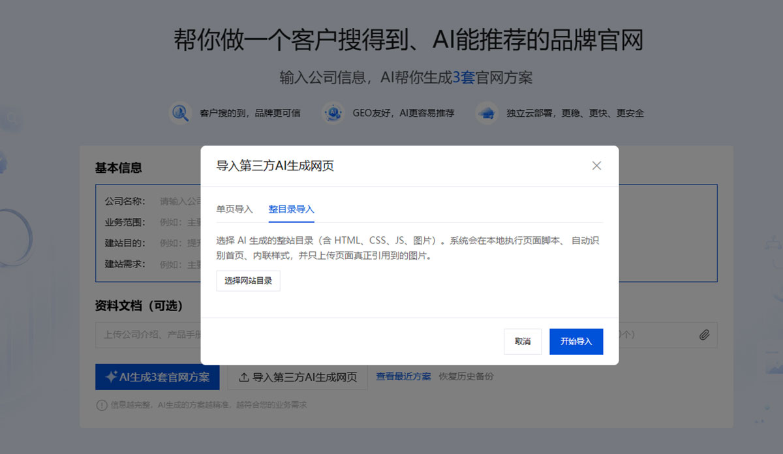Click the 基本信息 heading
The image size is (783, 454).
pos(119,168)
